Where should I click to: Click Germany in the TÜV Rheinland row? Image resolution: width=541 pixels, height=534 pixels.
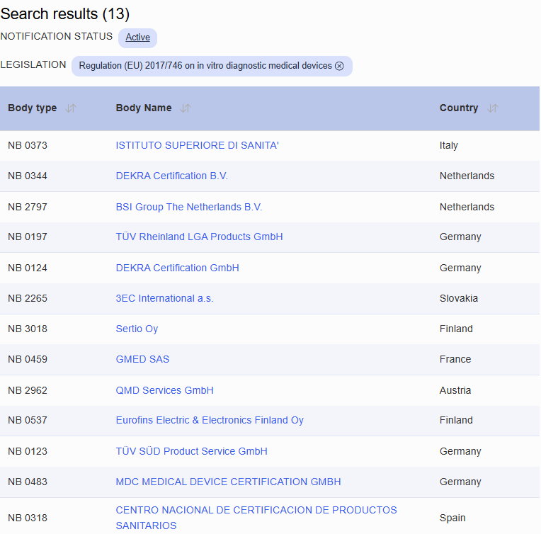pyautogui.click(x=460, y=237)
